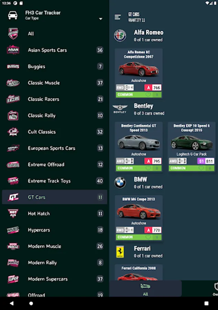Image resolution: width=218 pixels, height=310 pixels.
Task: Select the Hot Hatch category icon
Action: [13, 213]
